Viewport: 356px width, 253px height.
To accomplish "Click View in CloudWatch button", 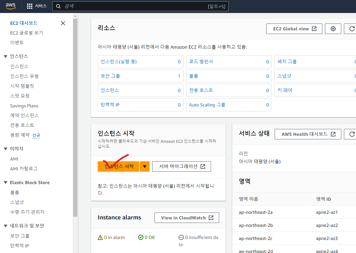I will click(x=186, y=218).
